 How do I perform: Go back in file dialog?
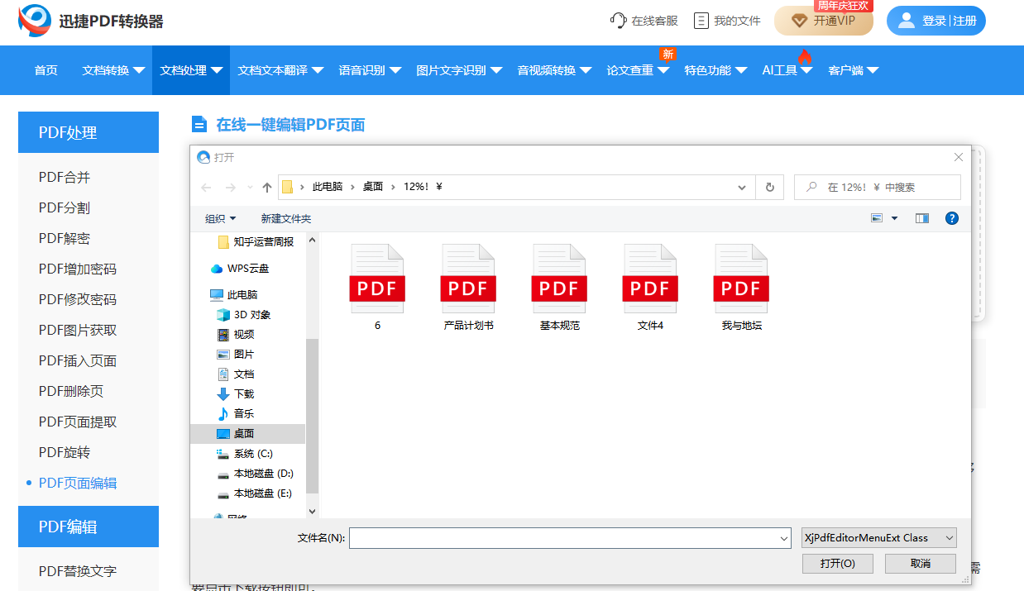click(x=206, y=188)
